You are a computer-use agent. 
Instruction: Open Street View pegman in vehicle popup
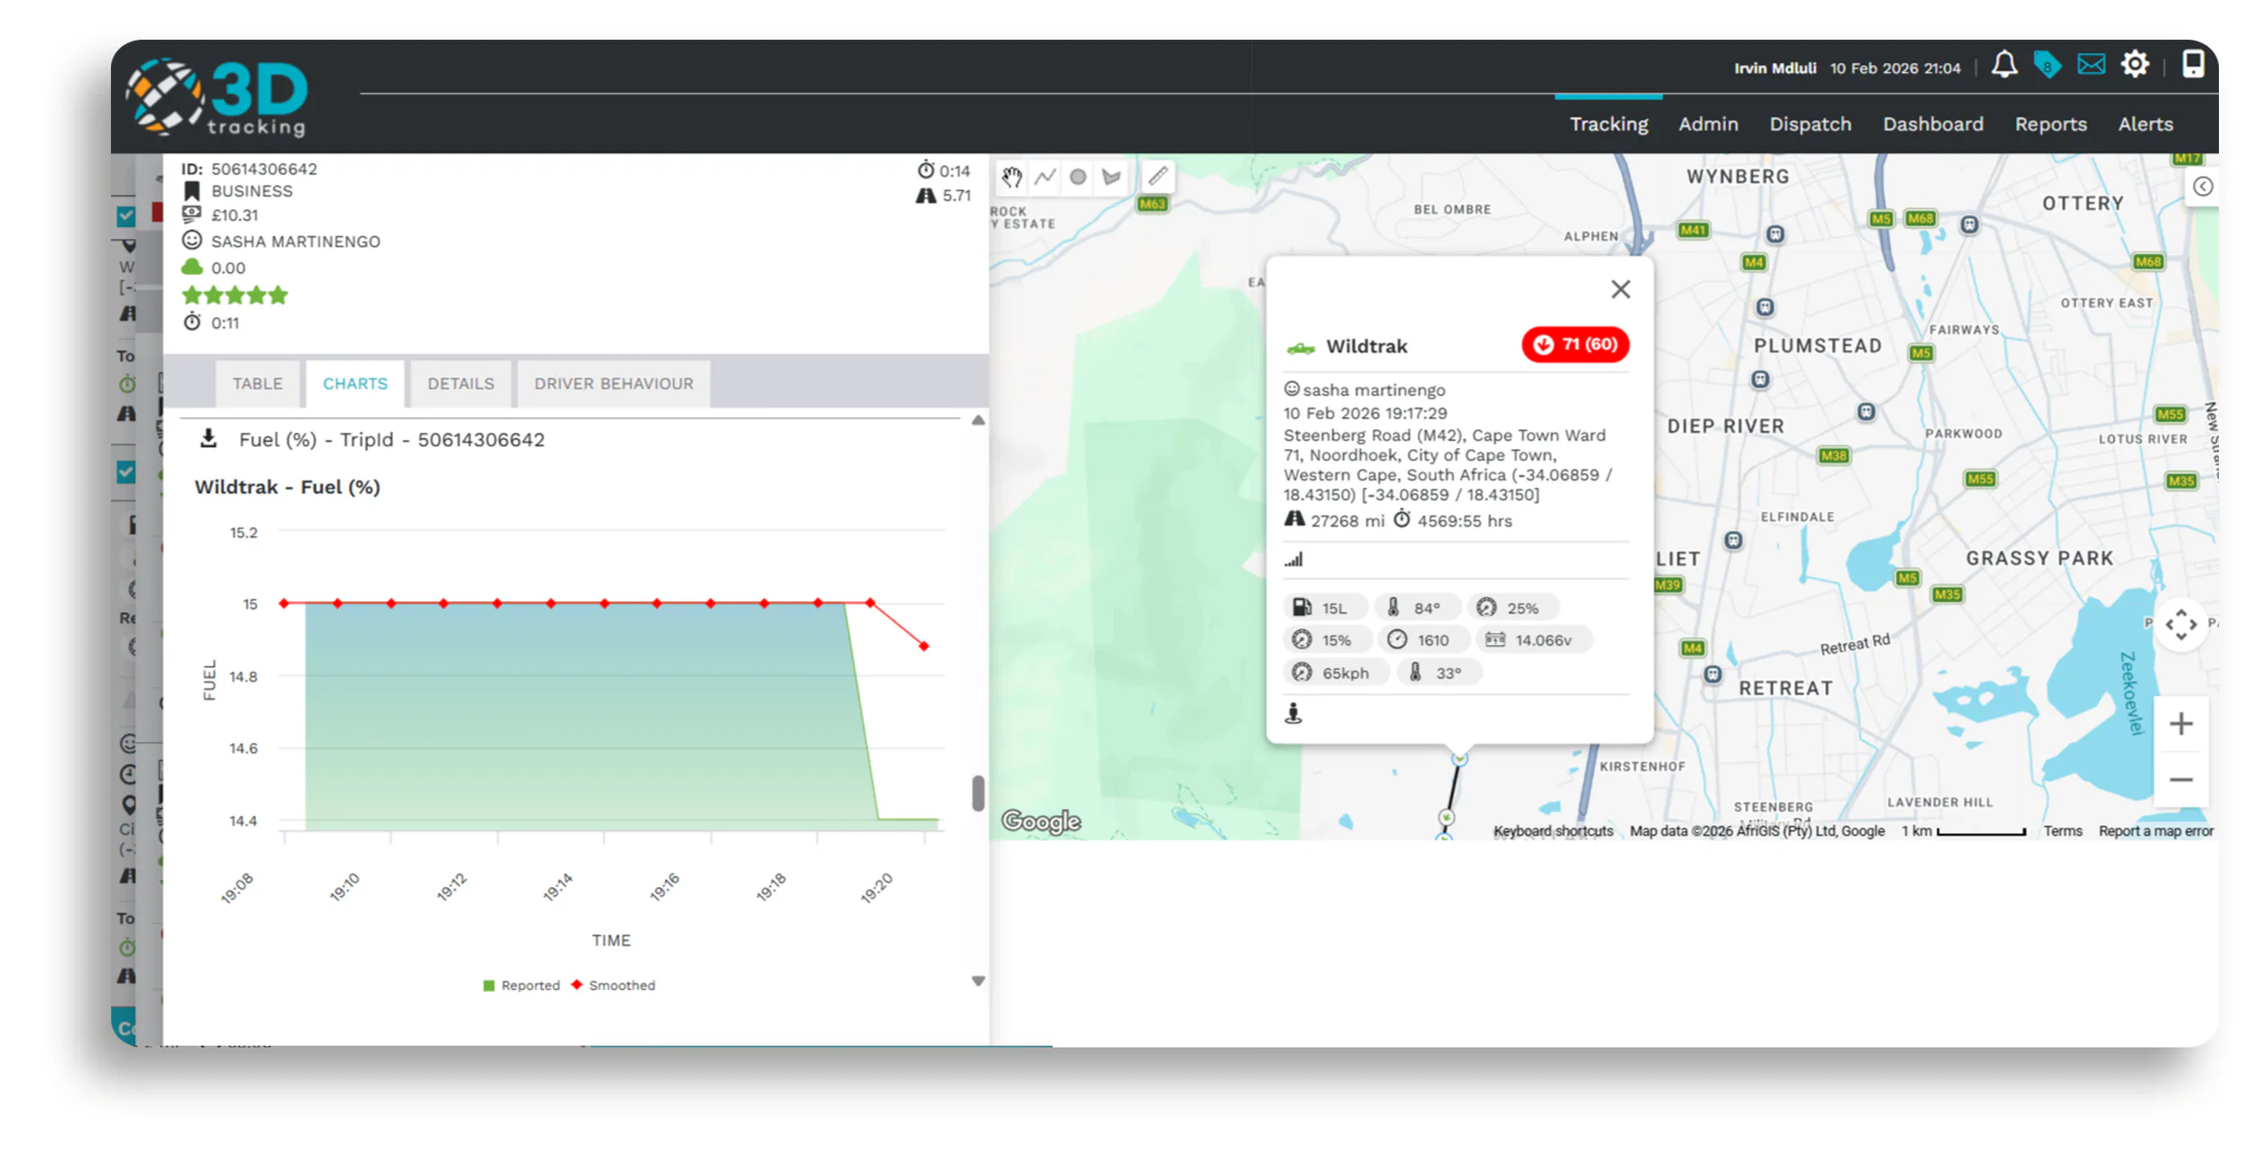1293,713
